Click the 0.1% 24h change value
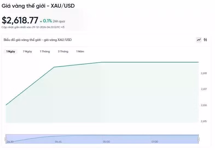This screenshot has height=150, width=215. pyautogui.click(x=47, y=21)
